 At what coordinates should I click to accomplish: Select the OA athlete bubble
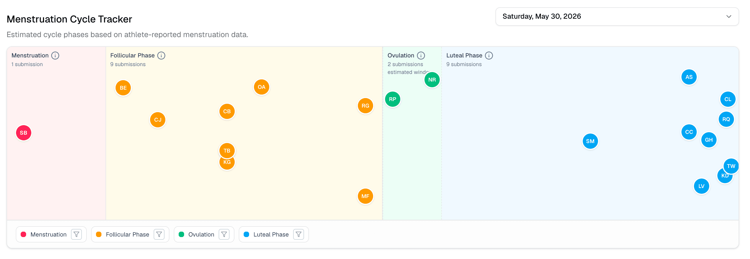(x=261, y=87)
